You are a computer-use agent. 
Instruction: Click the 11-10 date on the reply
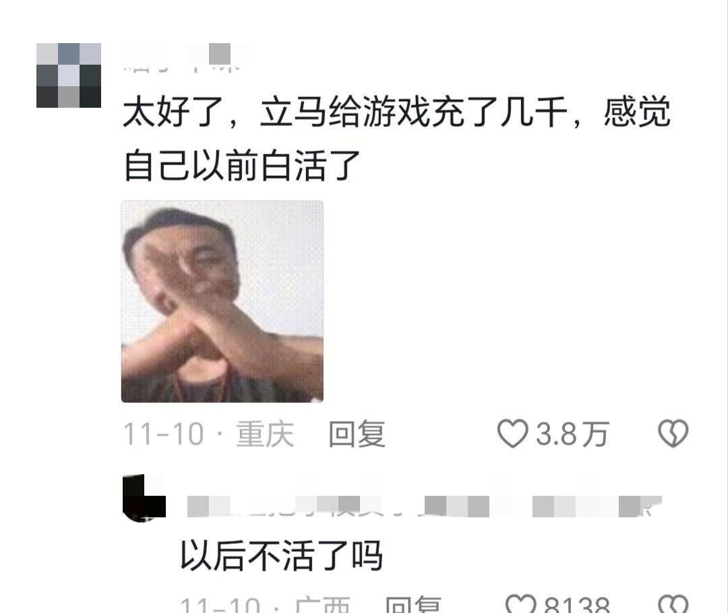220,604
